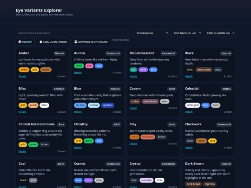Click the Natural badge on Amber card
The image size is (251, 188).
click(x=59, y=53)
